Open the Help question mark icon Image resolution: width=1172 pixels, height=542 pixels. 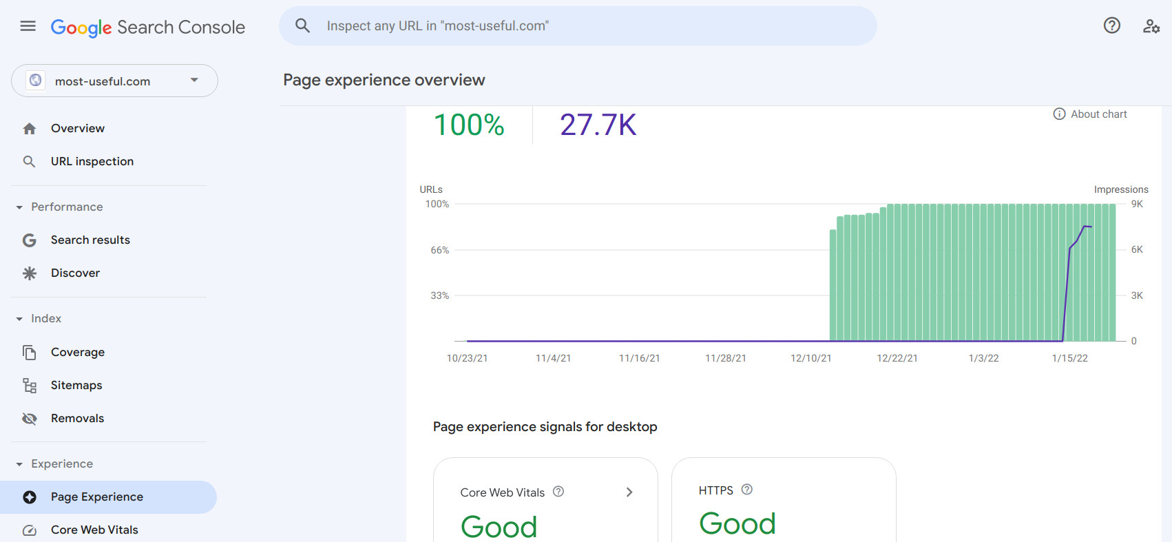coord(1112,26)
